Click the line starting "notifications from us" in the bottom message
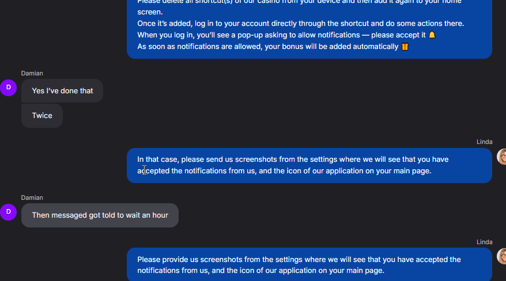506x281 pixels. pos(260,271)
